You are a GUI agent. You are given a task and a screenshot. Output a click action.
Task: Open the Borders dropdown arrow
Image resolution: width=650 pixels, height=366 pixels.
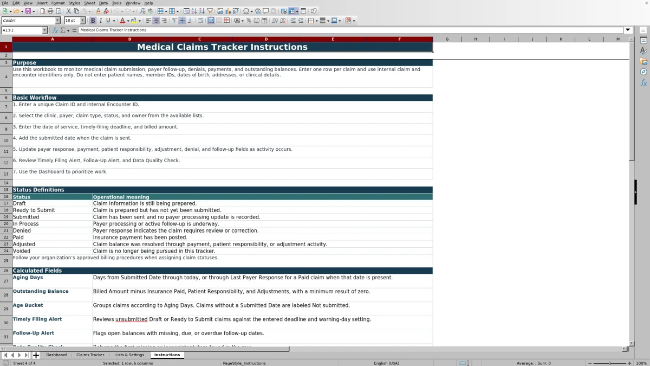(x=316, y=21)
